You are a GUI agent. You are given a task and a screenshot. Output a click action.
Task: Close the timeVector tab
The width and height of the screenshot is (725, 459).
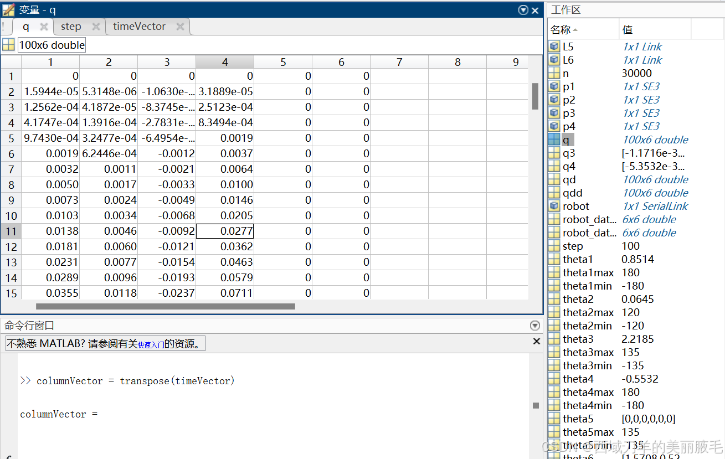click(x=180, y=27)
